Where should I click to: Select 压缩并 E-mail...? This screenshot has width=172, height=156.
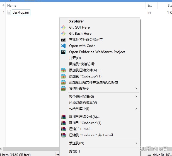coord(100,129)
